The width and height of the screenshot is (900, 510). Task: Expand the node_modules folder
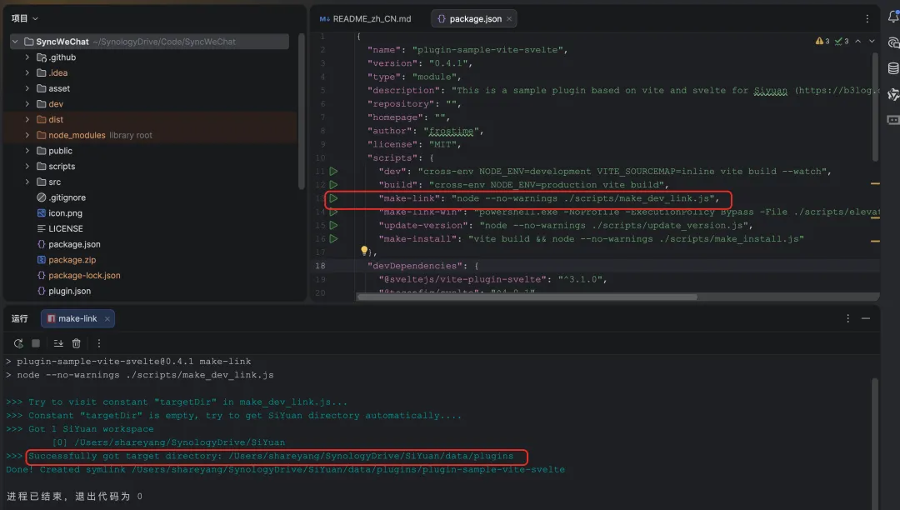(x=27, y=135)
